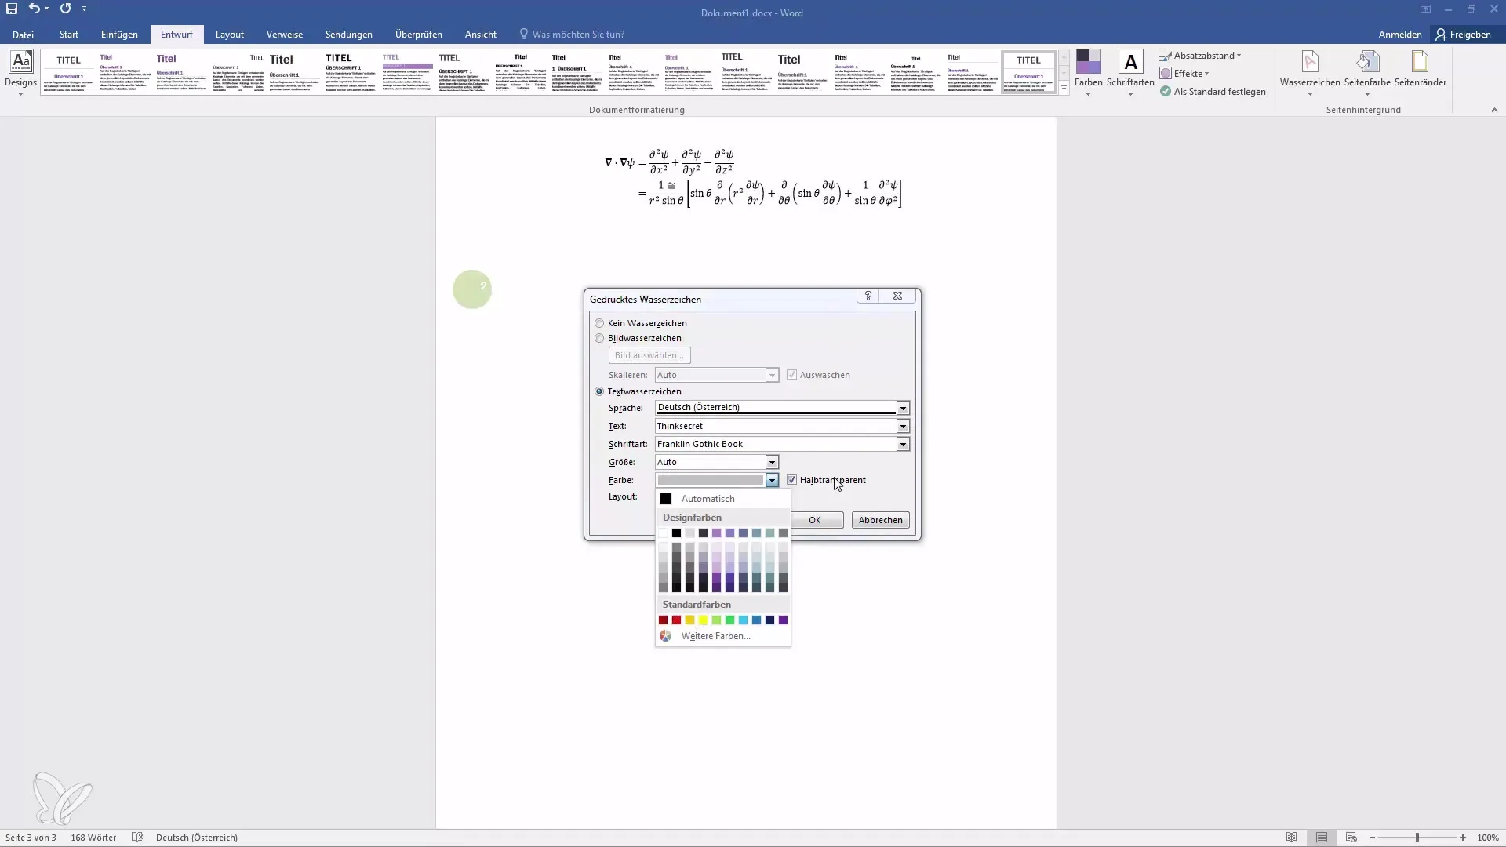Open the Schriftarten theme fonts button
The width and height of the screenshot is (1506, 847).
click(1130, 73)
